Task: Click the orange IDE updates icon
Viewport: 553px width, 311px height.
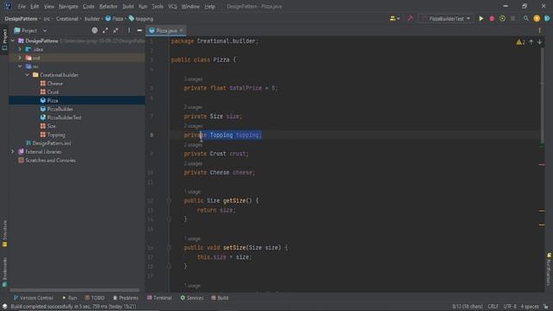Action: pyautogui.click(x=537, y=19)
